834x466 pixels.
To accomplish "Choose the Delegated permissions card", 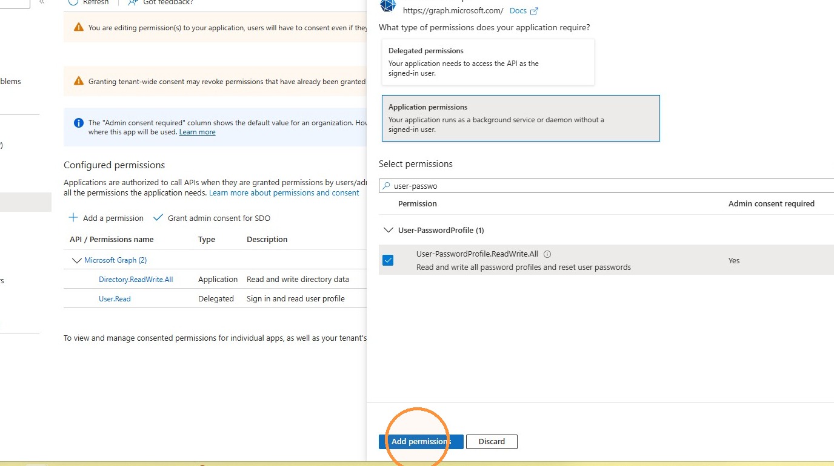I will [488, 62].
